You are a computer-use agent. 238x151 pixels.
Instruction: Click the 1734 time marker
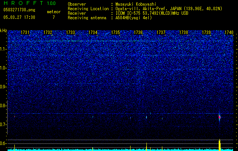click(x=93, y=32)
